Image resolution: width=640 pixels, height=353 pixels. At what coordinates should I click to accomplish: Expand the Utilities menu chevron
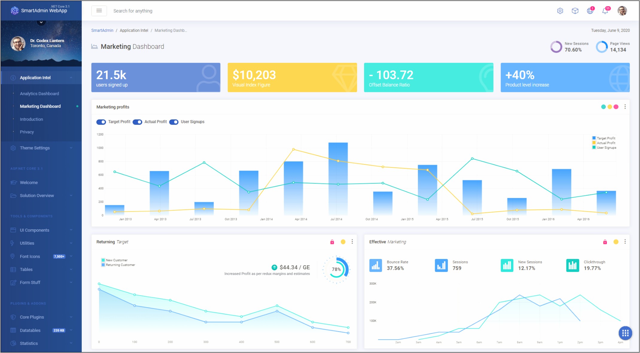pyautogui.click(x=71, y=243)
